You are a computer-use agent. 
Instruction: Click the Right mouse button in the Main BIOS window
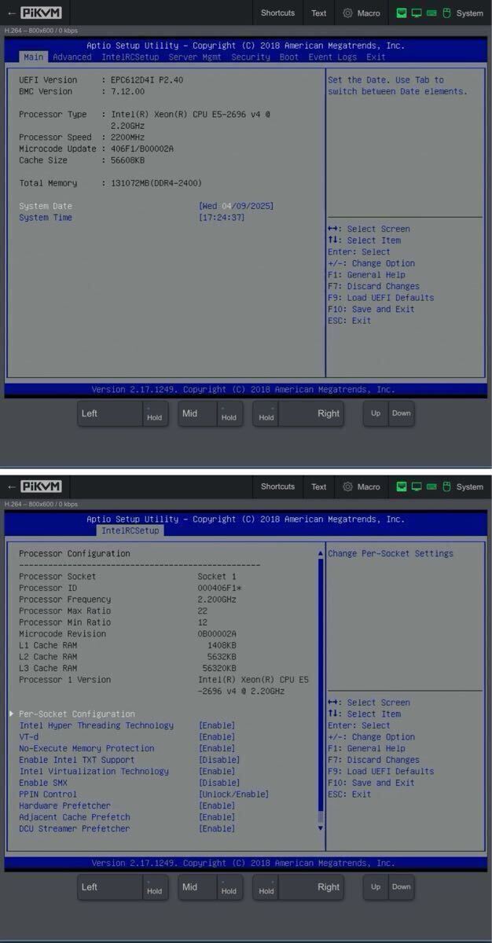click(x=311, y=414)
